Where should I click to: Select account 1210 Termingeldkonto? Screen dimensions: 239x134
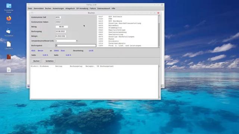(x=112, y=44)
